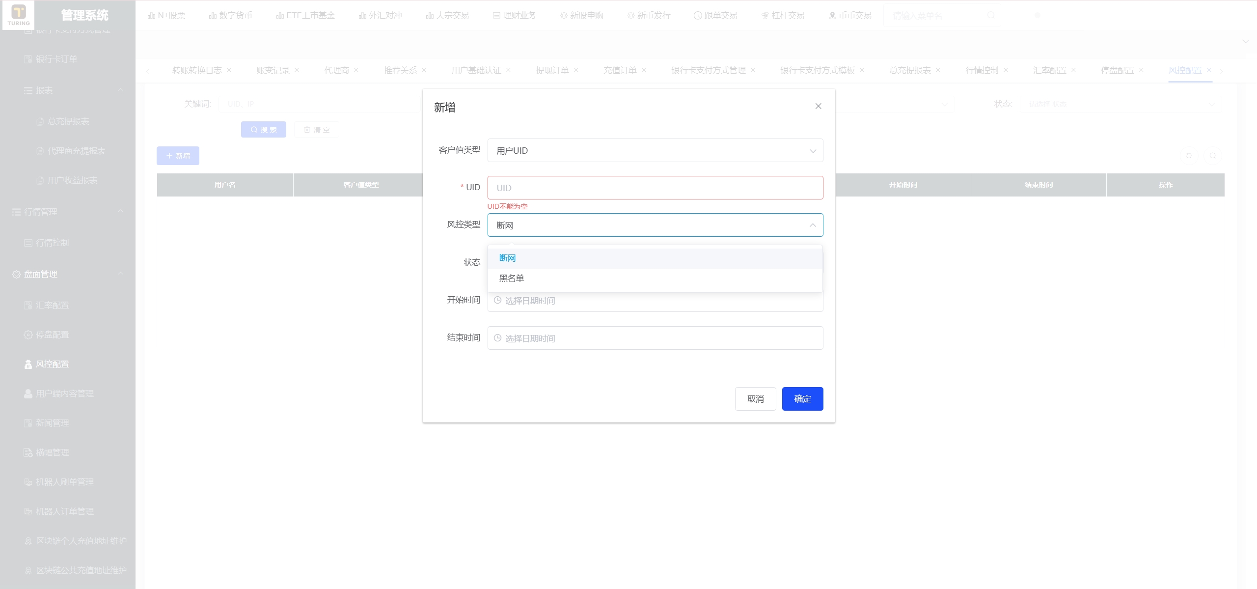Viewport: 1257px width, 589px height.
Task: Cancel the dialog with 取消 button
Action: pyautogui.click(x=755, y=399)
